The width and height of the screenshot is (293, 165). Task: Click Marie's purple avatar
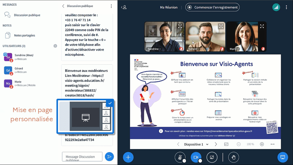tap(8, 84)
